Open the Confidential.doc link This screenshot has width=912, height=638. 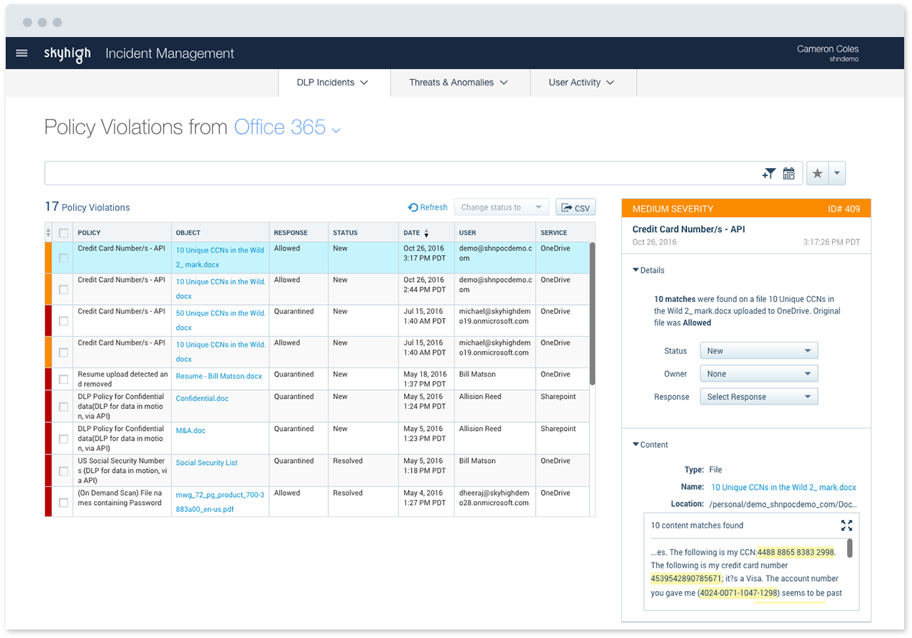click(x=202, y=399)
